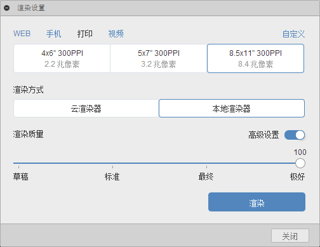320x247 pixels.
Task: Choose the 4x6" 300PPI size preset
Action: click(x=62, y=58)
